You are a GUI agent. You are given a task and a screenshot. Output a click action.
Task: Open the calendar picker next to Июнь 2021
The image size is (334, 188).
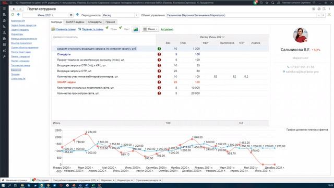[71, 15]
